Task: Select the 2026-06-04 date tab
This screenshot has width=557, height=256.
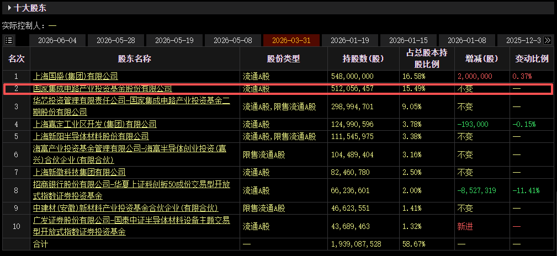Action: click(57, 40)
